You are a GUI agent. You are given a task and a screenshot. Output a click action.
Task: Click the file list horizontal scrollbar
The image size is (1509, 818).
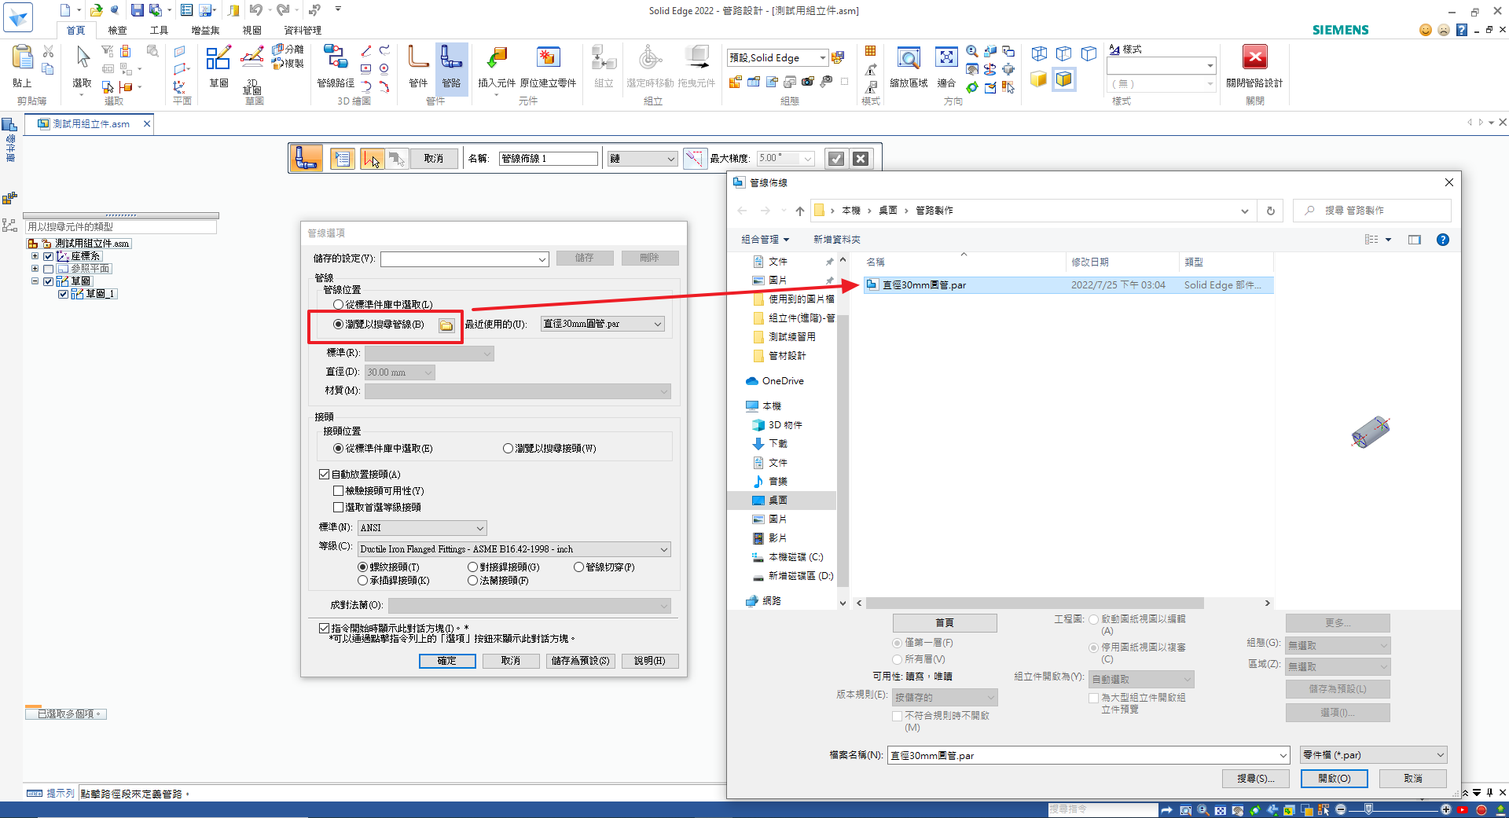(x=1035, y=603)
